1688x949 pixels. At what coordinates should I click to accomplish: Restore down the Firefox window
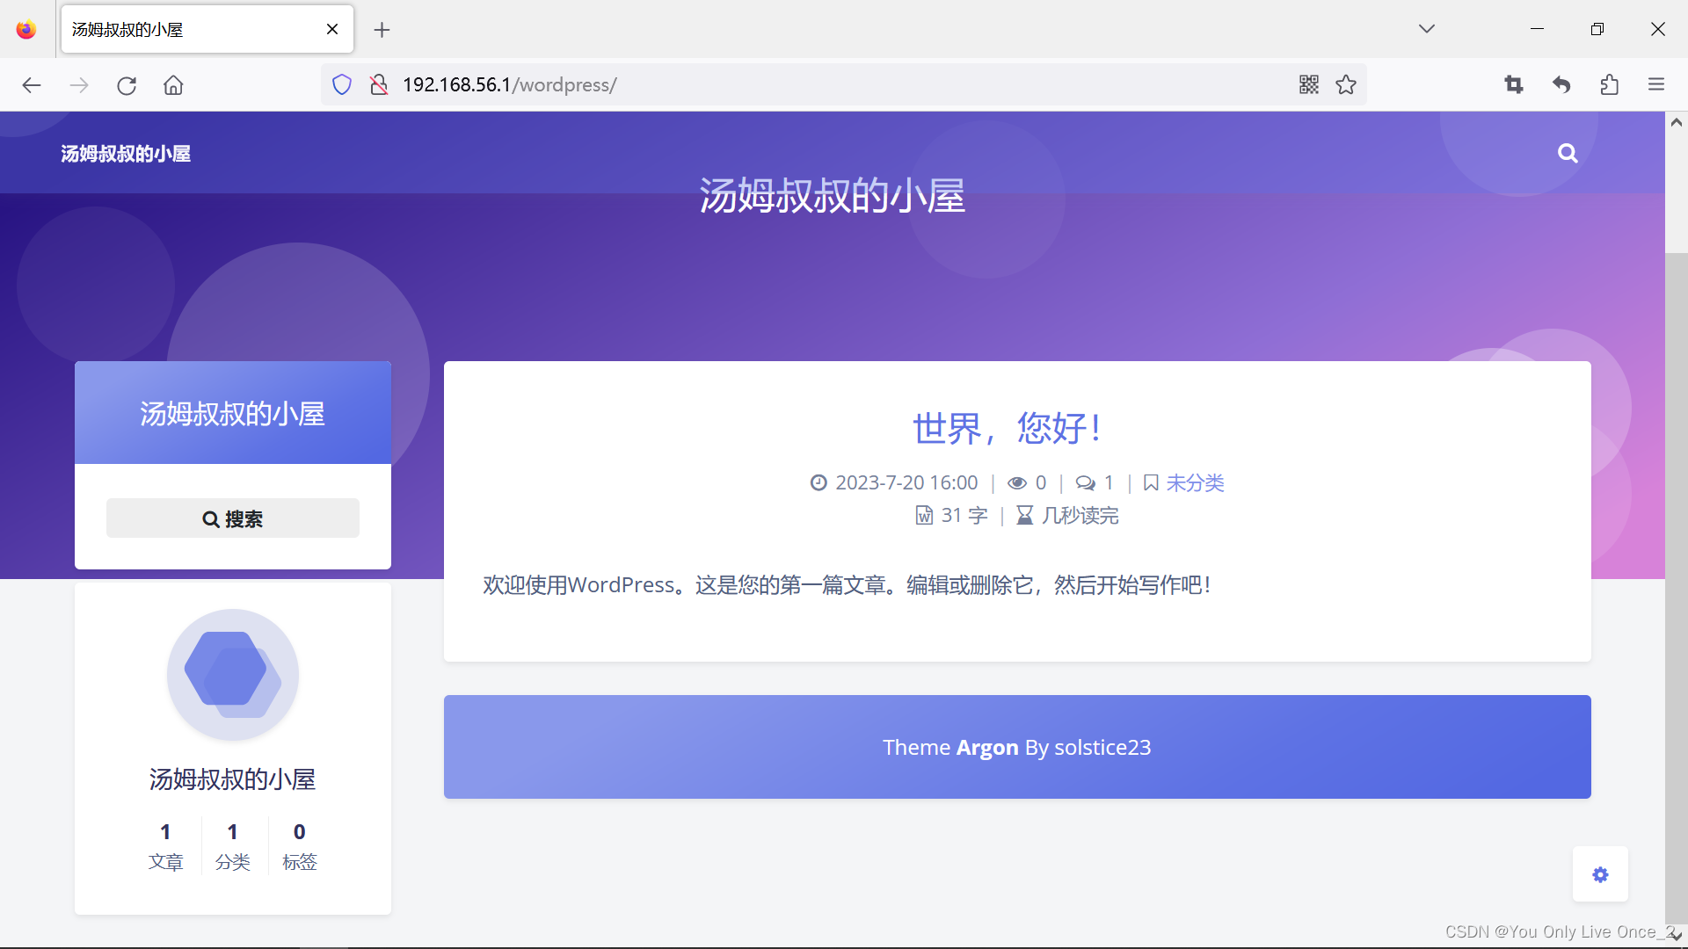(1597, 29)
